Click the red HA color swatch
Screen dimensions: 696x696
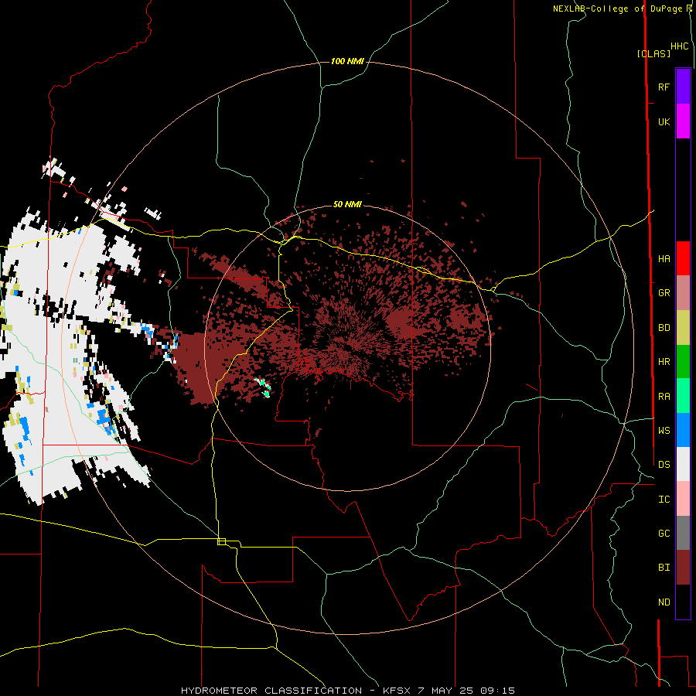tap(683, 258)
